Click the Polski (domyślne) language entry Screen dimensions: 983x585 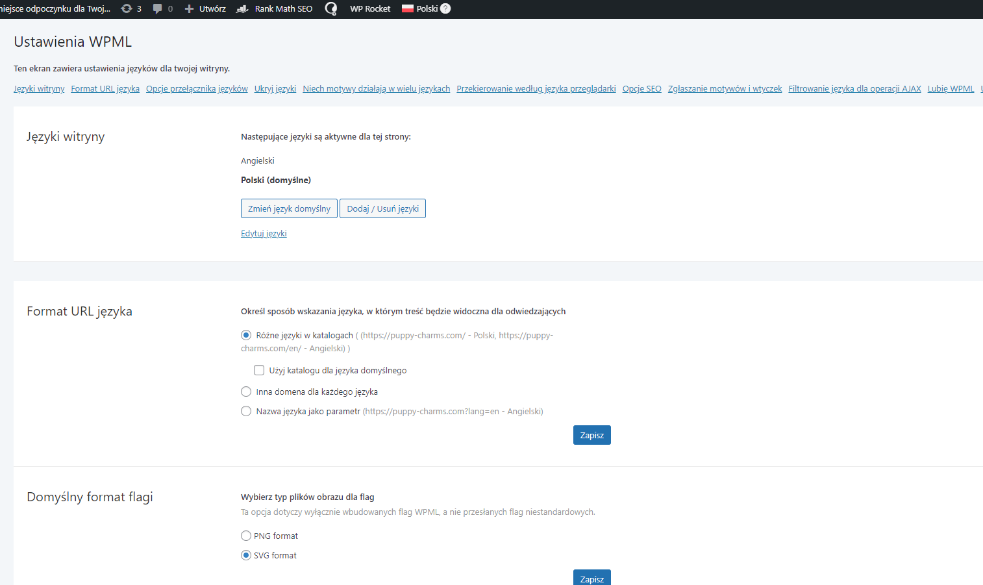click(276, 180)
